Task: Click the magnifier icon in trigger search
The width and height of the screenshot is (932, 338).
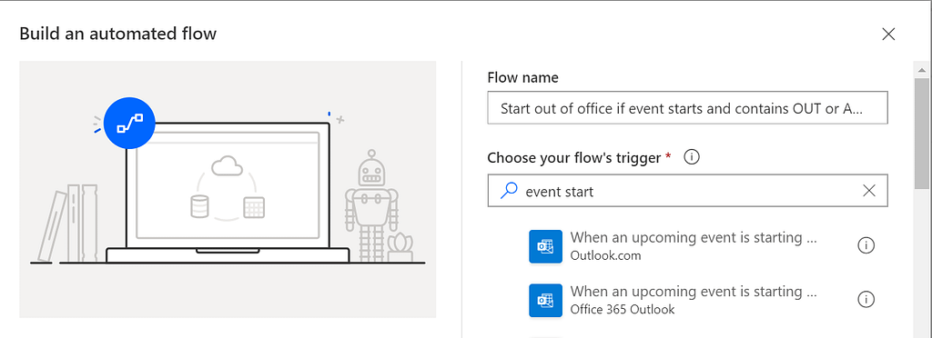Action: (508, 191)
